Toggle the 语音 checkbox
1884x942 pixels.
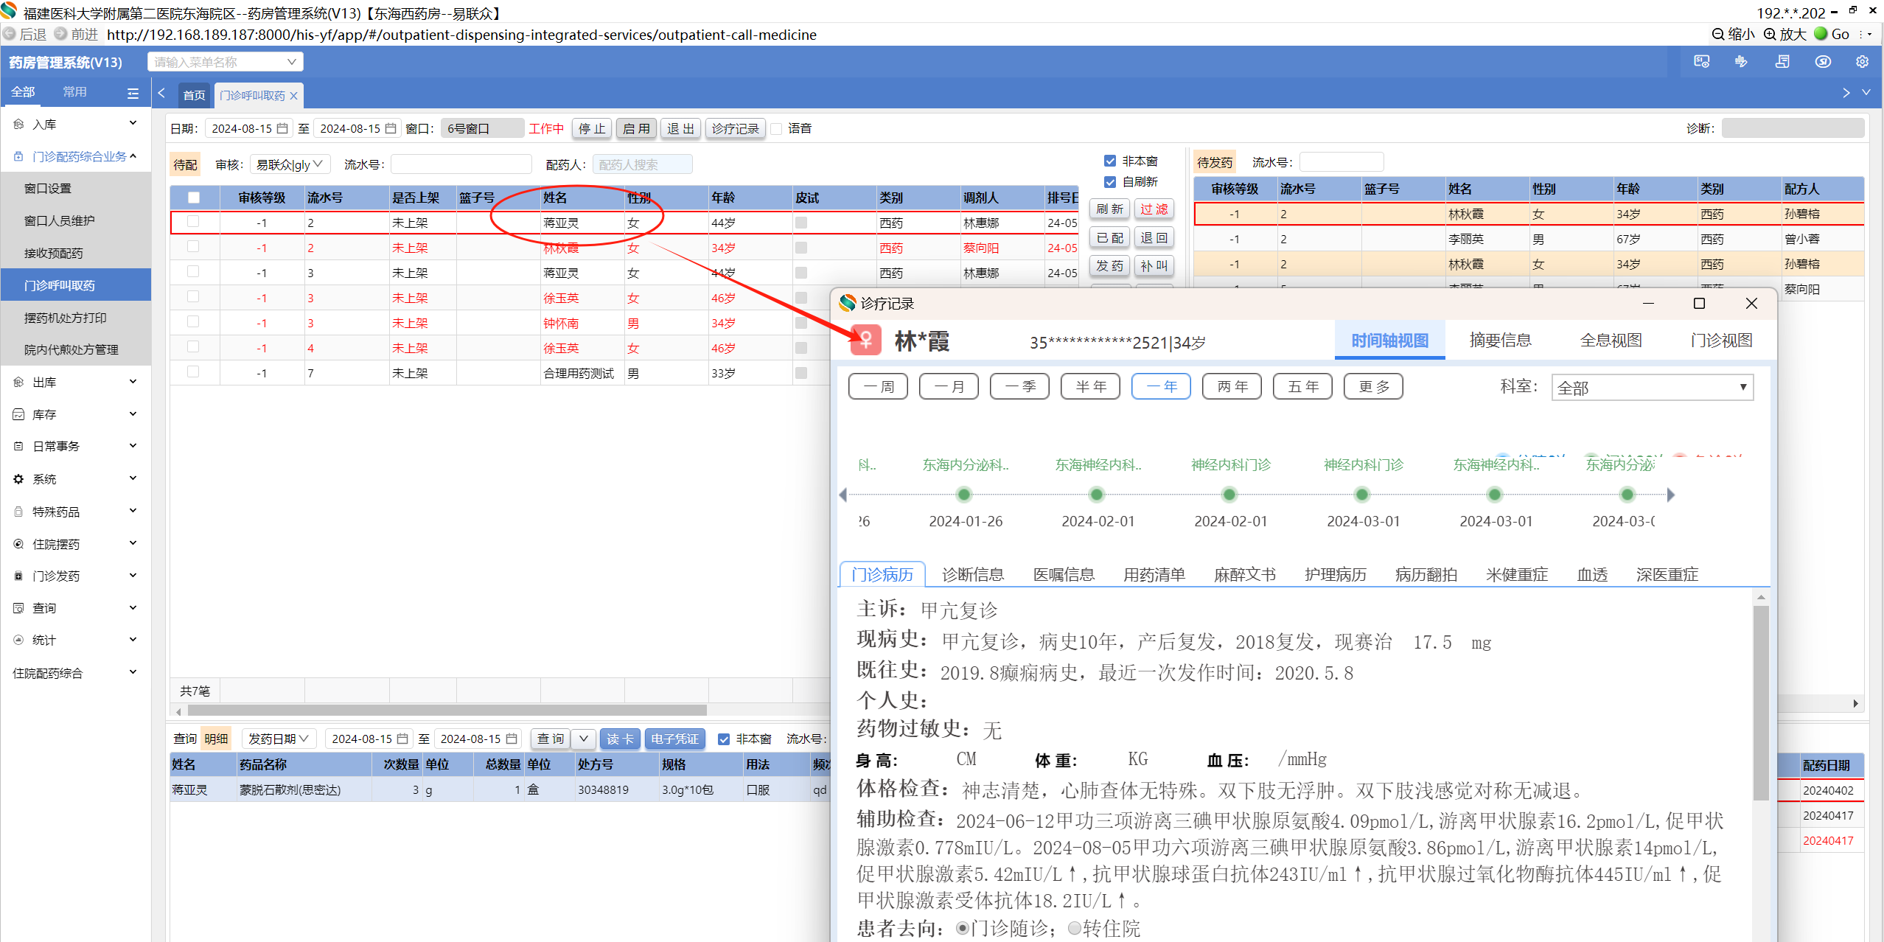(777, 129)
